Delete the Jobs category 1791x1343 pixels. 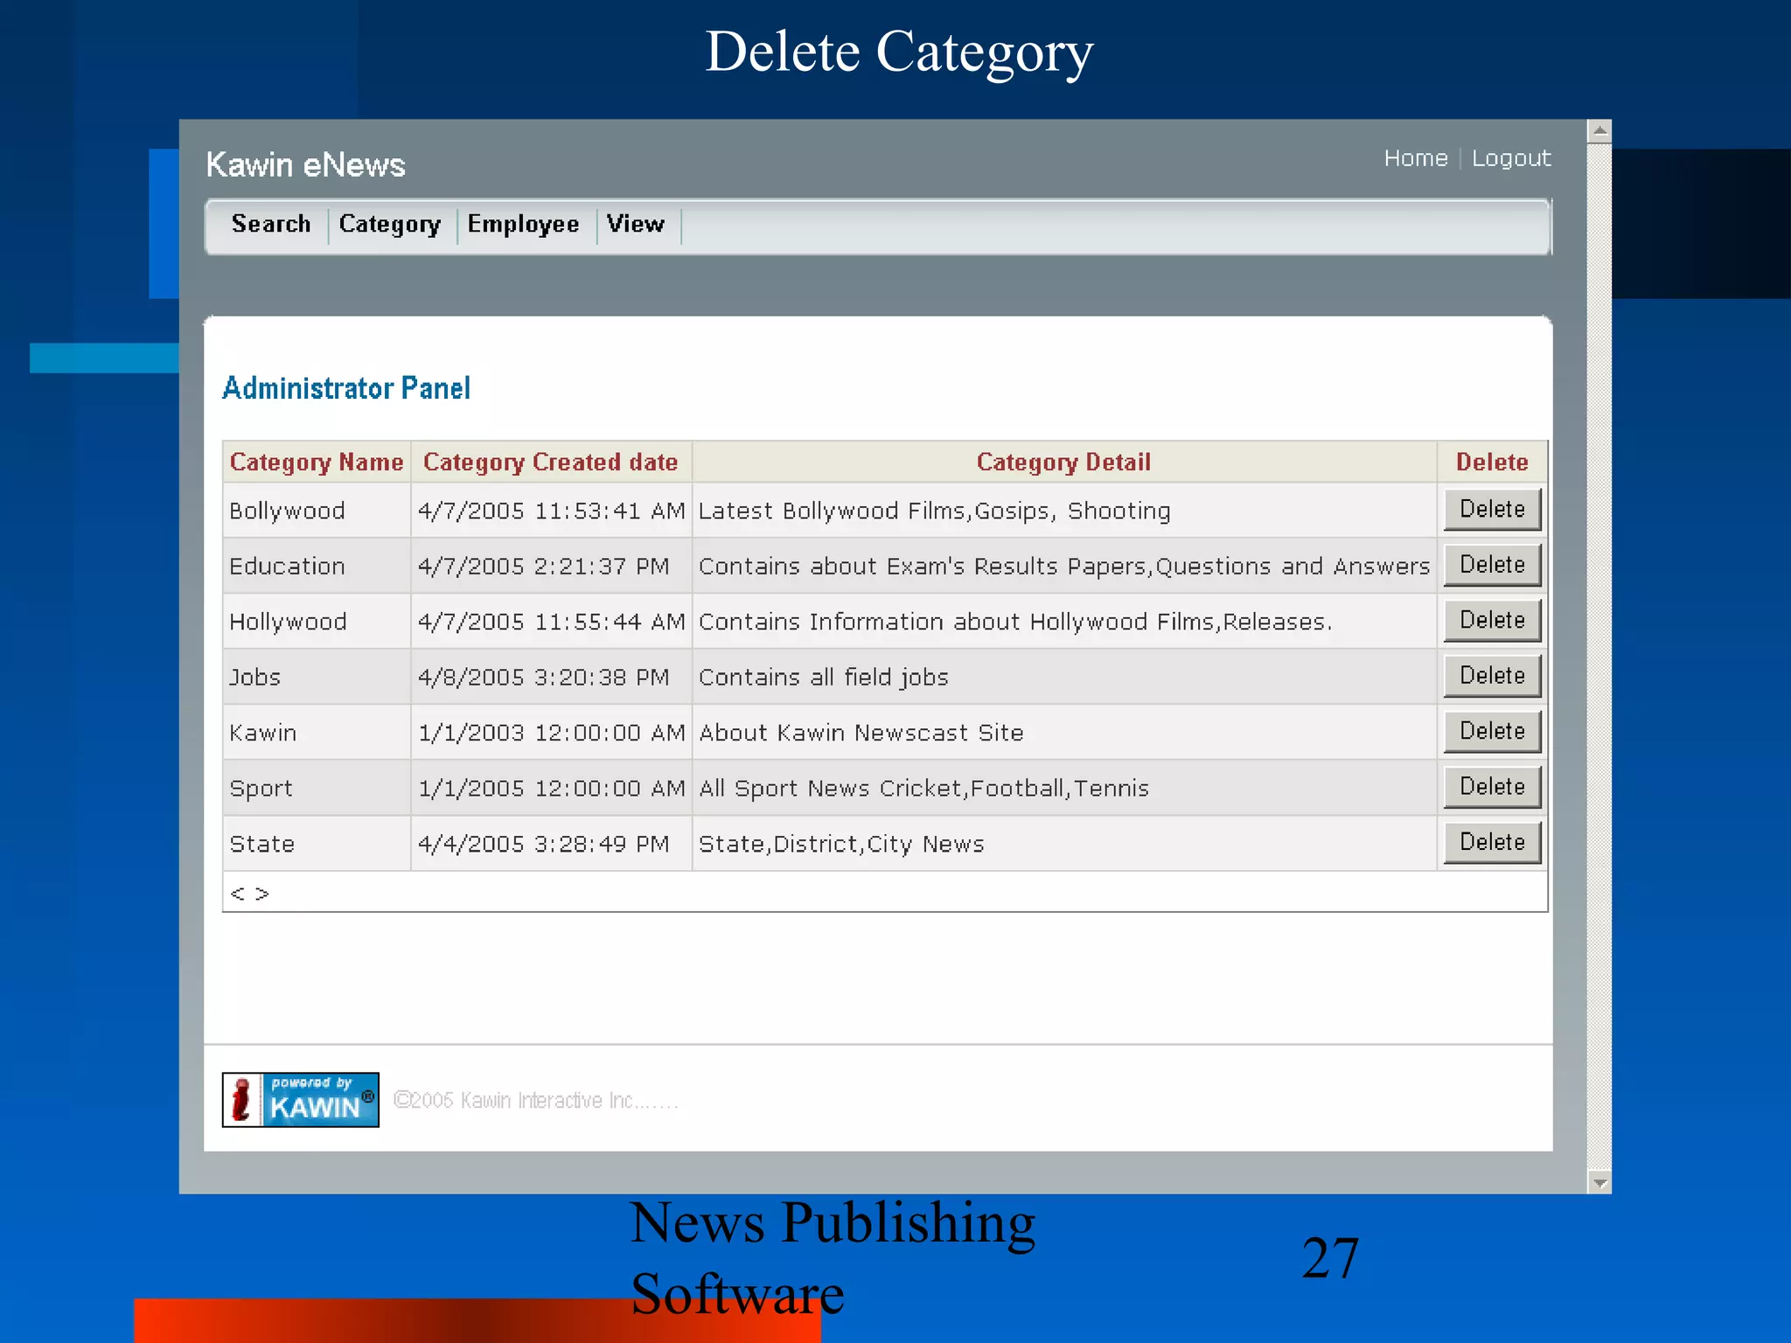coord(1492,676)
